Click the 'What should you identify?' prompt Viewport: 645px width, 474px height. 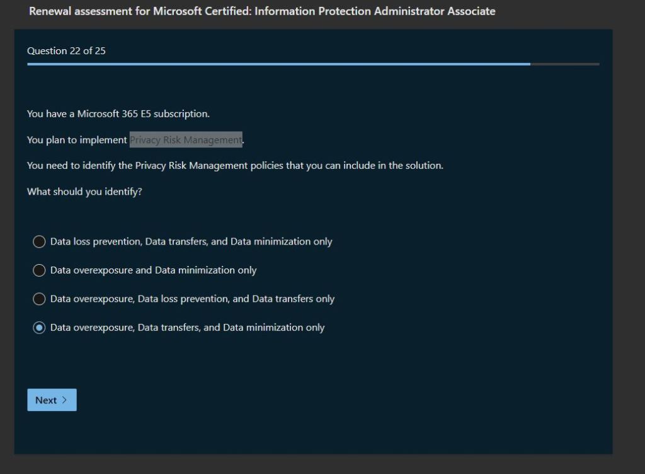click(84, 192)
